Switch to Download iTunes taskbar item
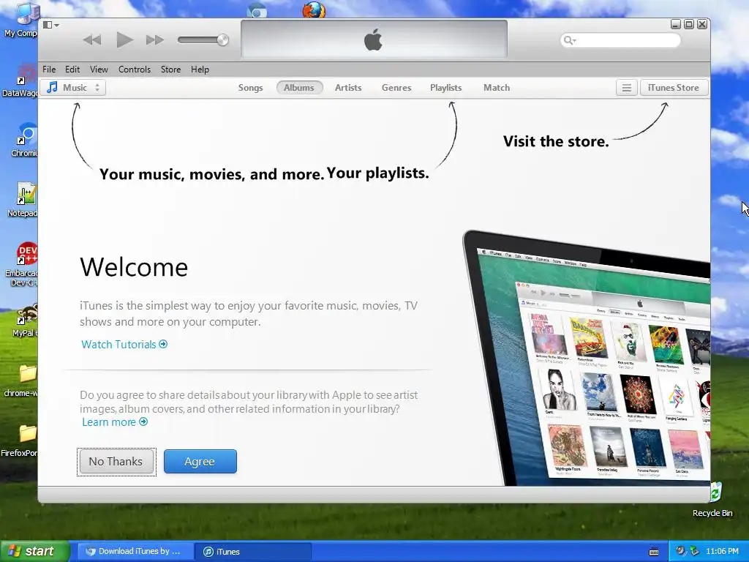The image size is (749, 562). click(134, 552)
